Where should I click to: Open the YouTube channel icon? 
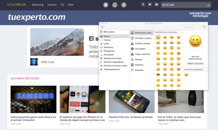[156, 4]
